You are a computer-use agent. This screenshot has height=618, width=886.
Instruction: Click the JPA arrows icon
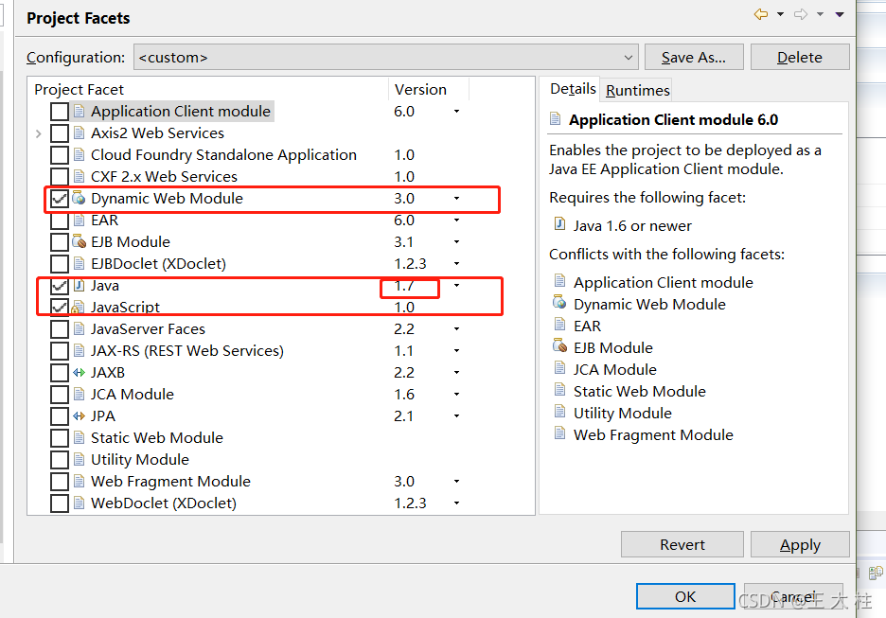80,416
